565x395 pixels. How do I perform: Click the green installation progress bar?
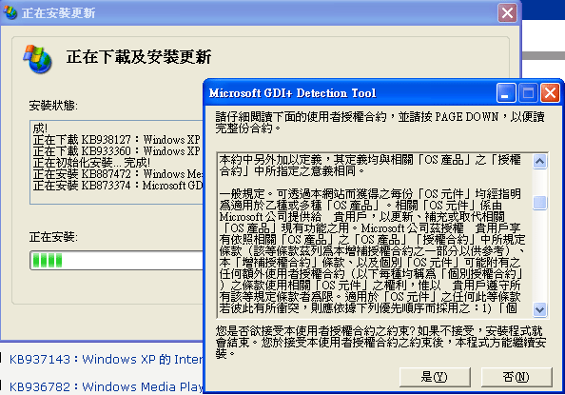click(117, 260)
